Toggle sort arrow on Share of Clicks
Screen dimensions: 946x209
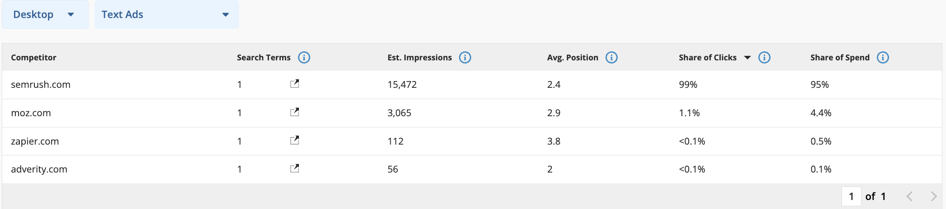(x=747, y=58)
